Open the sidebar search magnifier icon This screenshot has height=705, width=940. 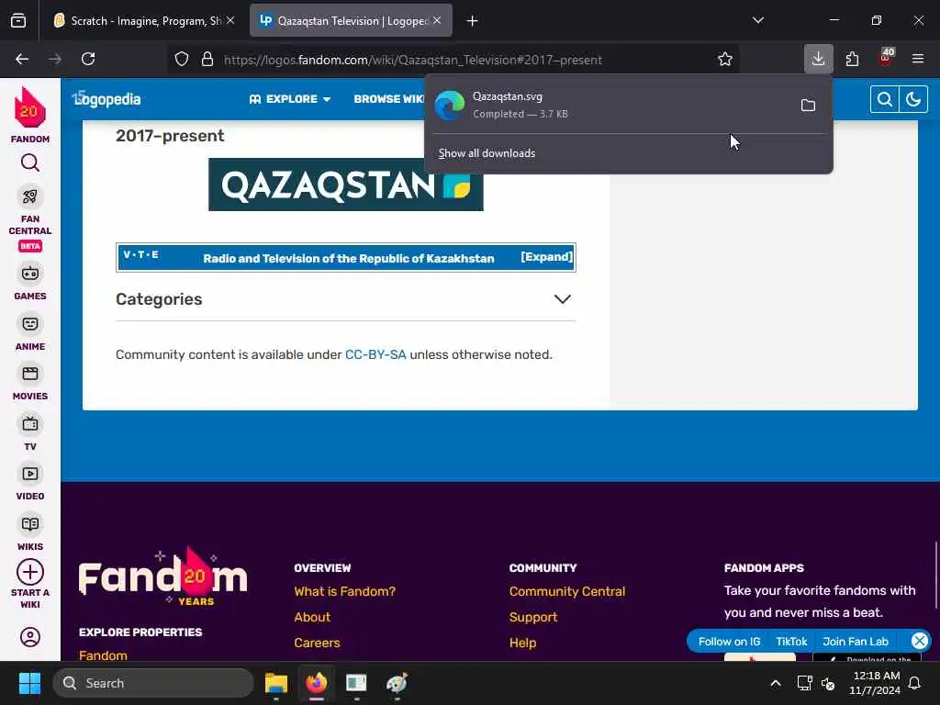click(x=30, y=163)
